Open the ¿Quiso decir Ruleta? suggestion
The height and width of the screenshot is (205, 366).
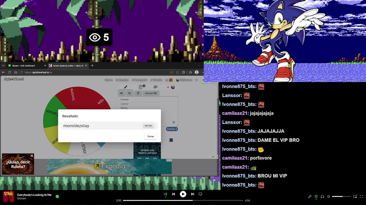coord(18,164)
